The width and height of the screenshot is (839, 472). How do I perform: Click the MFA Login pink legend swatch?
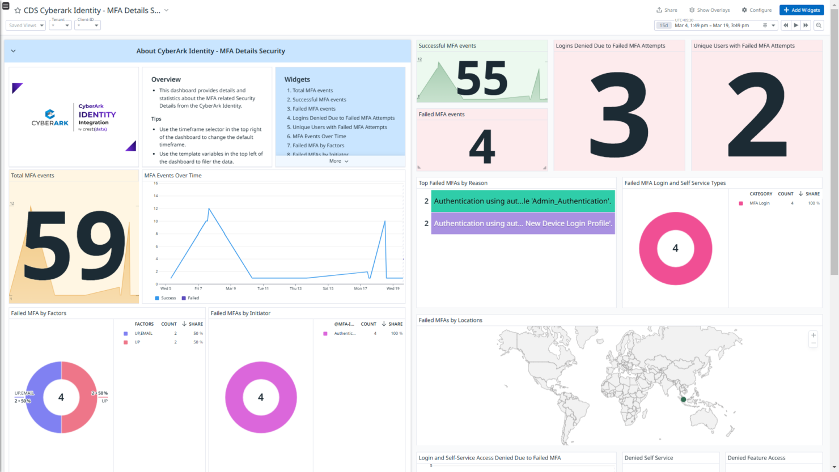click(741, 203)
